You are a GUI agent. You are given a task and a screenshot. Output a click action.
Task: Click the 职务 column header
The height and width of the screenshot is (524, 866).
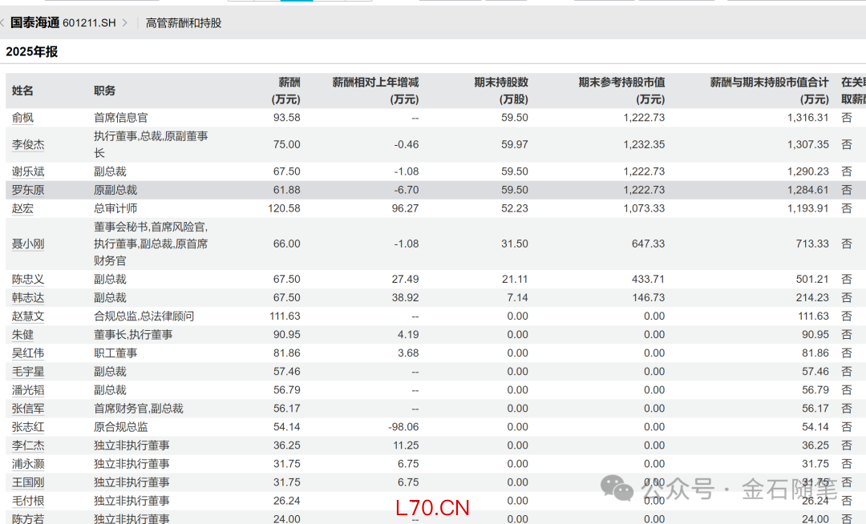105,91
